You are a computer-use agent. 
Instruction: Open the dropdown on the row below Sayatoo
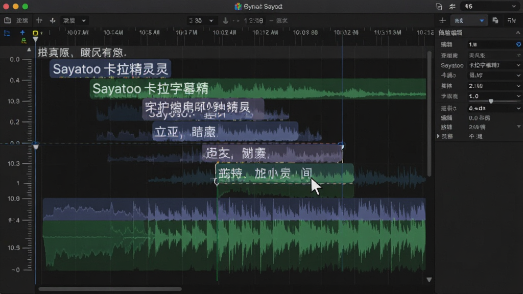(494, 76)
